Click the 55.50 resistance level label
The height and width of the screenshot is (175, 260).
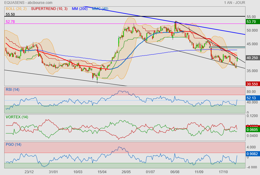(10, 14)
